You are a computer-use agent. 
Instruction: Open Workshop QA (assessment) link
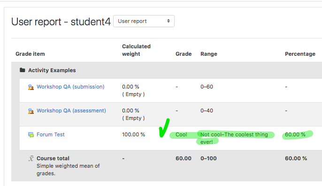click(71, 111)
